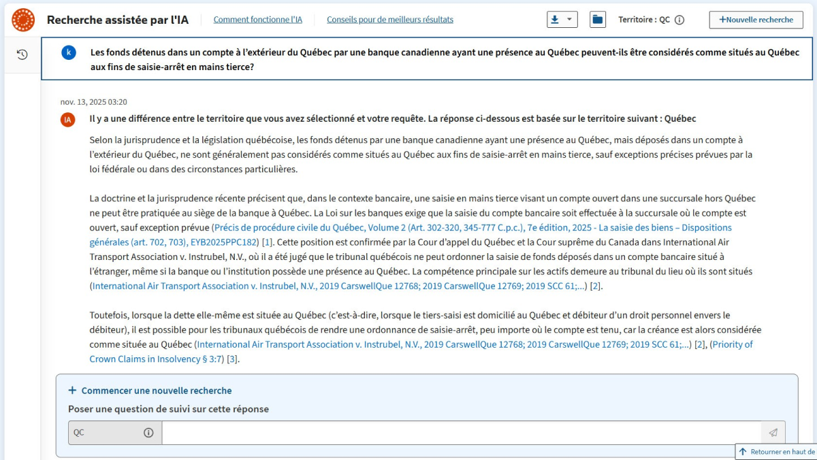The height and width of the screenshot is (460, 817).
Task: Click the send arrow icon
Action: pos(773,432)
